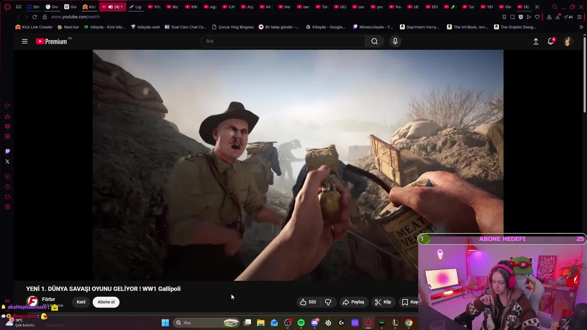Subscribe using Abone ol button
The width and height of the screenshot is (587, 330).
(x=106, y=302)
